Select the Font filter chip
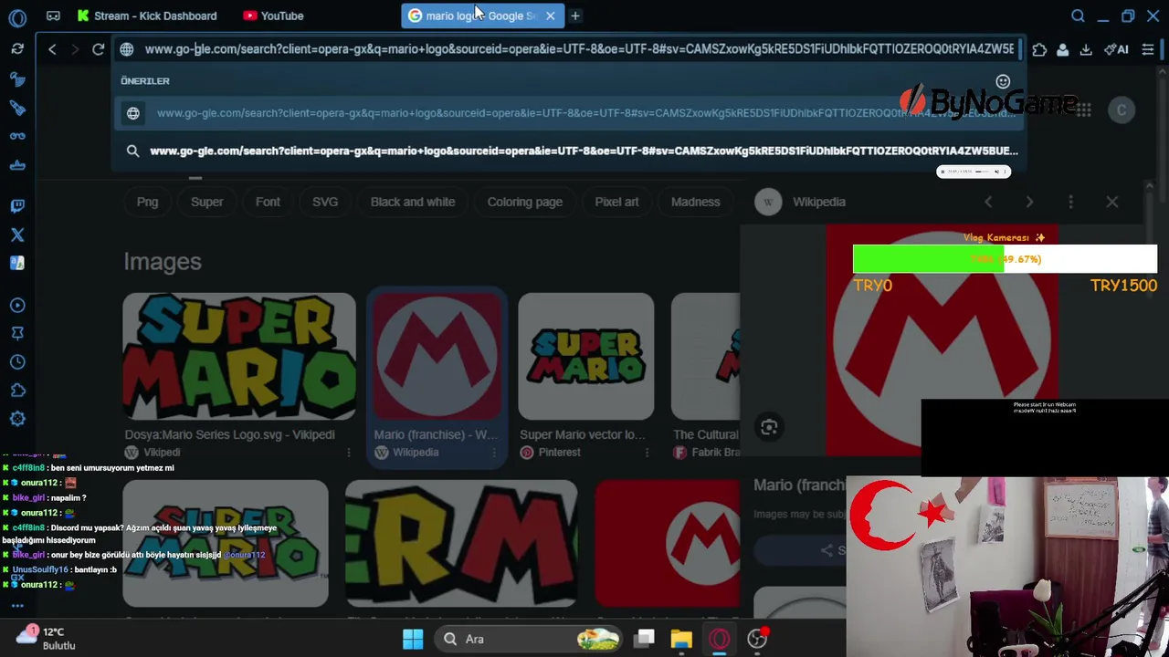 coord(268,202)
